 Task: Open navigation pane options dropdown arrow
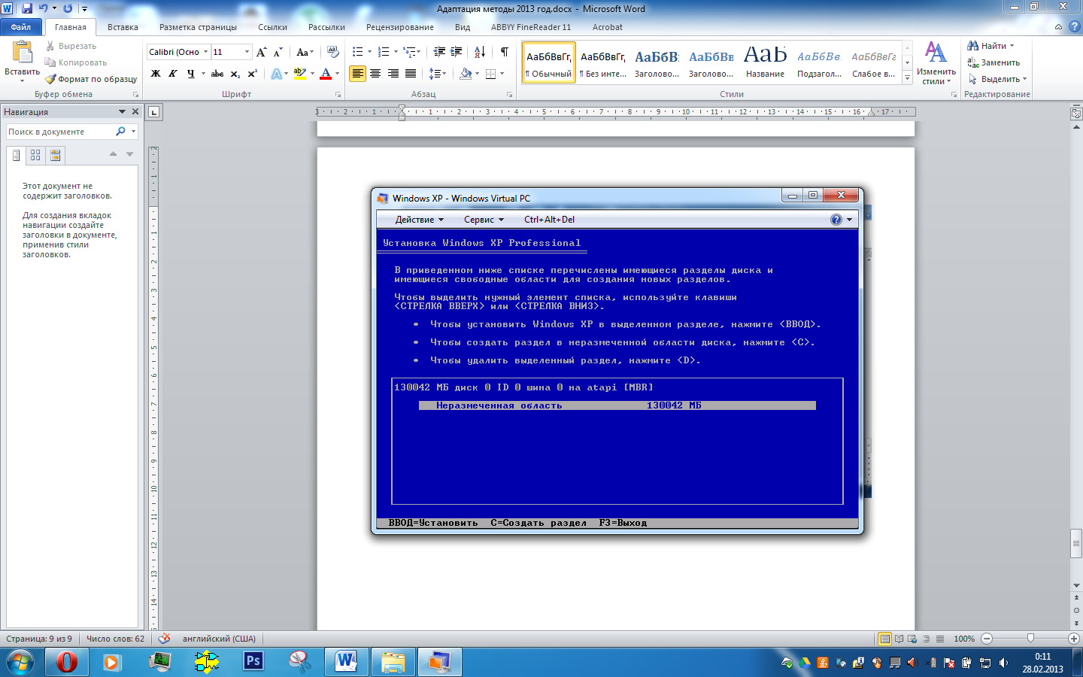tap(122, 111)
